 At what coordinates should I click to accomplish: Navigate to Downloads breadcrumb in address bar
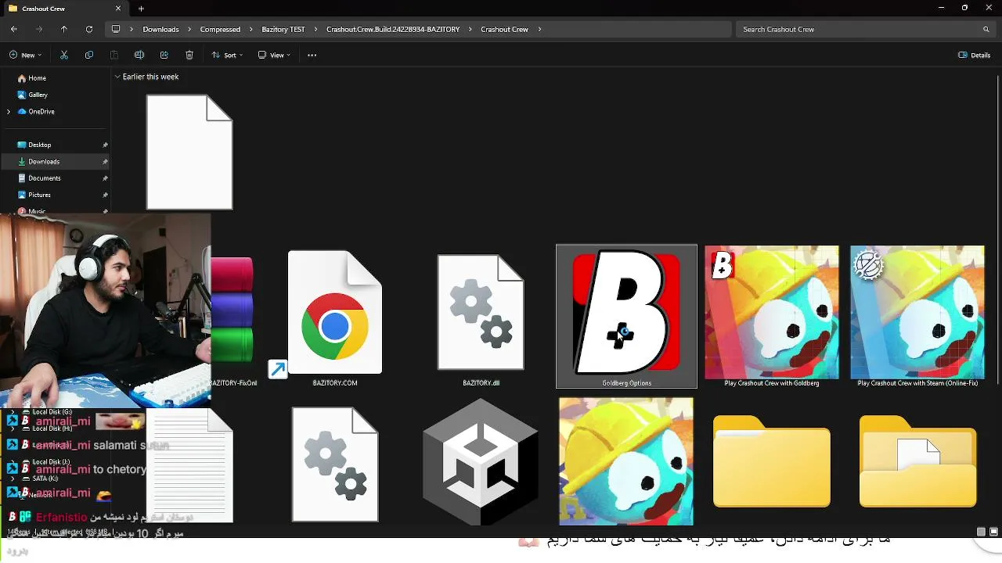pyautogui.click(x=160, y=29)
